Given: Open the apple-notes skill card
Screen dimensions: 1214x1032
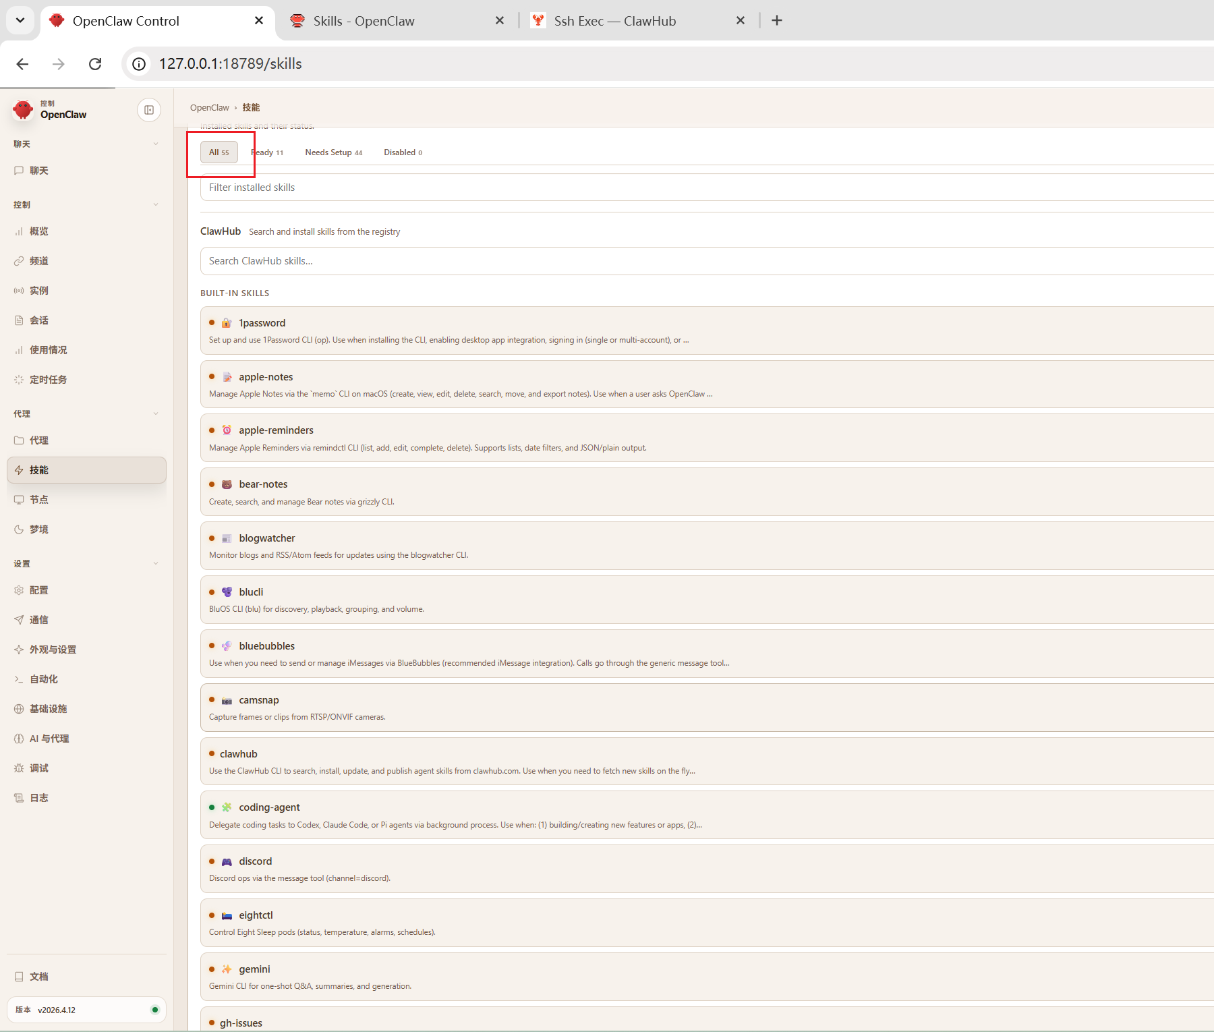Looking at the screenshot, I should coord(707,384).
